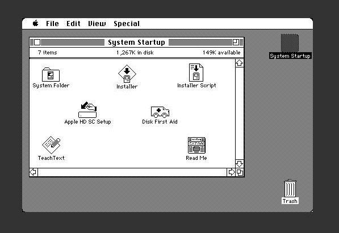Click the vertical scroll down arrow

[x=240, y=164]
